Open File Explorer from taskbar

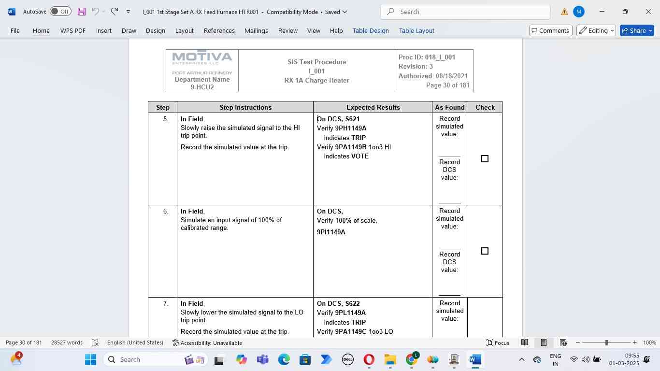pyautogui.click(x=390, y=359)
